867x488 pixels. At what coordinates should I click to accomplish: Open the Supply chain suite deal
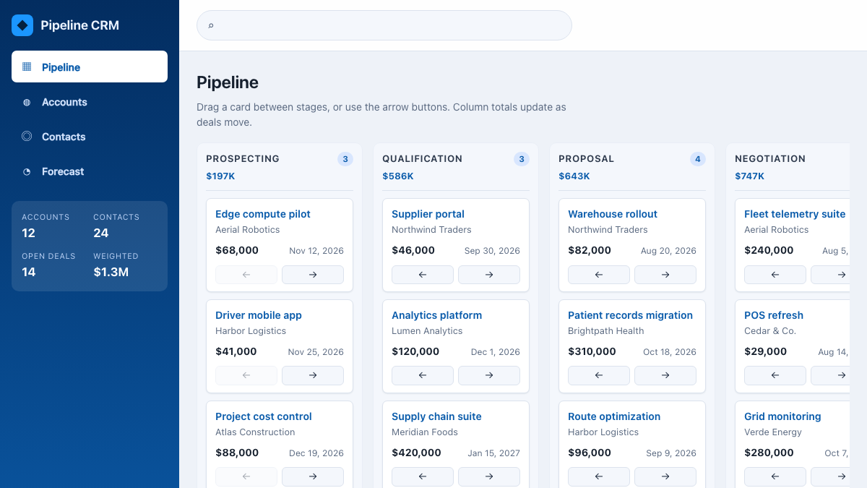(x=436, y=416)
